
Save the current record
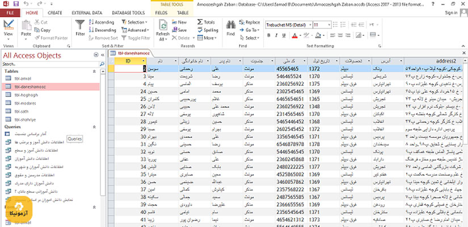[x=179, y=30]
